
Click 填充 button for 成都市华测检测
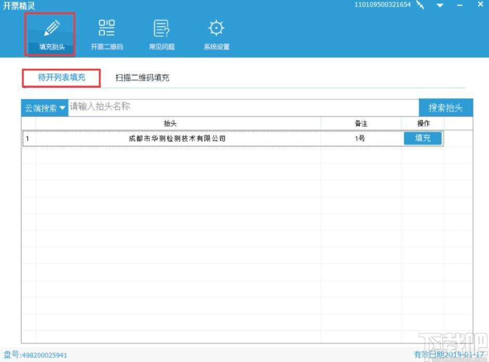tap(422, 138)
